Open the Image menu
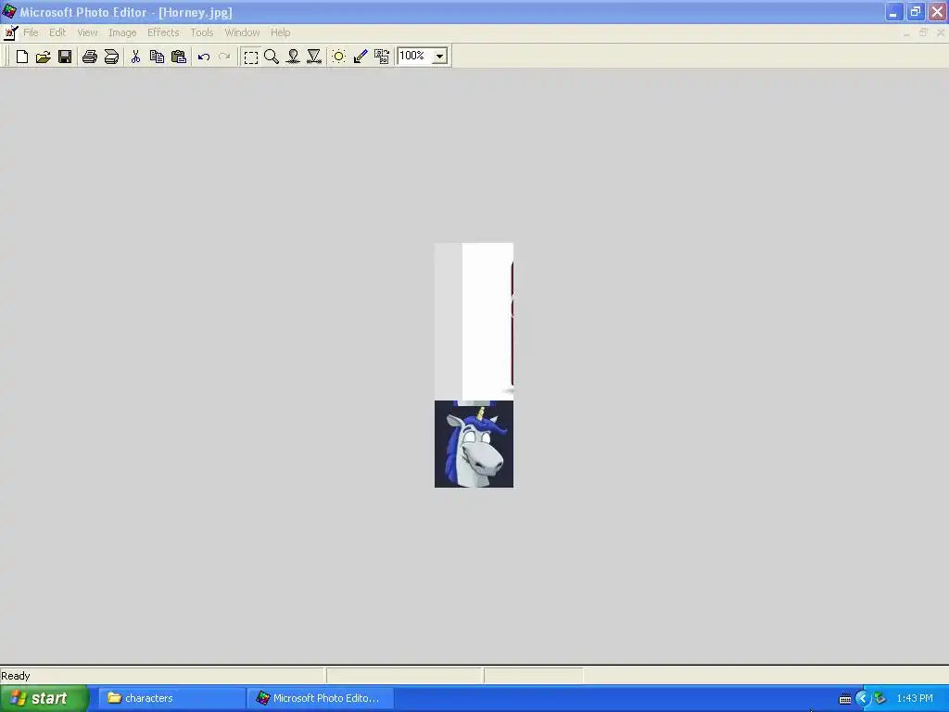949x712 pixels. [122, 32]
